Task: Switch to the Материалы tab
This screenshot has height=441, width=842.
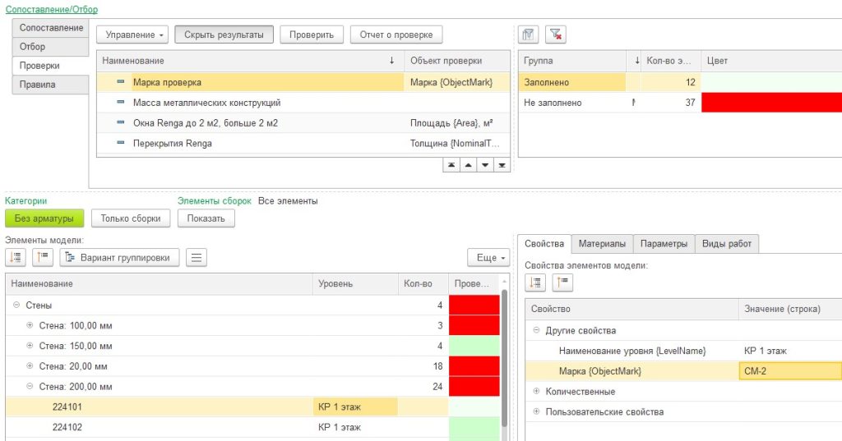Action: 602,243
